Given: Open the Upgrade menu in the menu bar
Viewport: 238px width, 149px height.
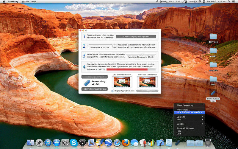Looking at the screenshot, I should pos(25,1).
